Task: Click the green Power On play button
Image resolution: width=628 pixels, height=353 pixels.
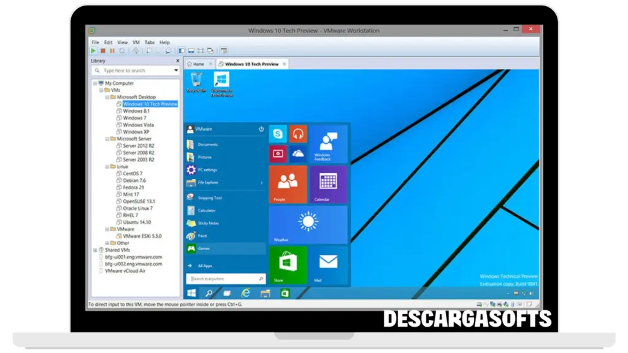Action: coord(93,51)
